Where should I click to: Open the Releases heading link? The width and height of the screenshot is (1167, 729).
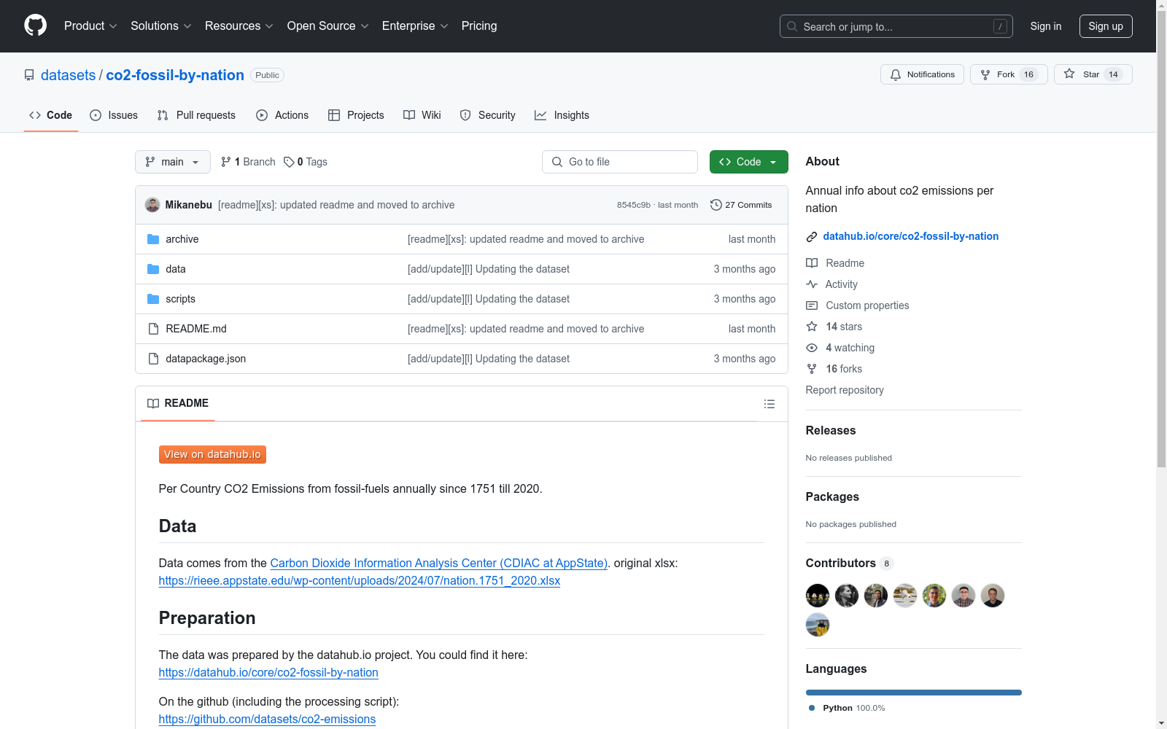pos(831,430)
